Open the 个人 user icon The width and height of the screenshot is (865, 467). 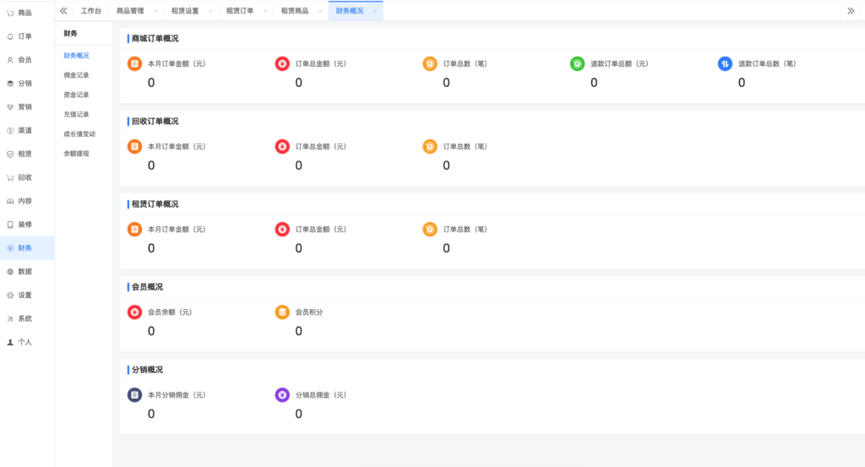tap(10, 342)
